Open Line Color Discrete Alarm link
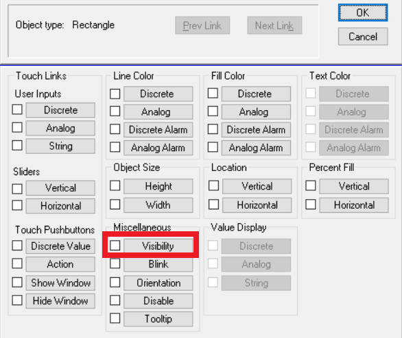The image size is (402, 338). pos(158,129)
